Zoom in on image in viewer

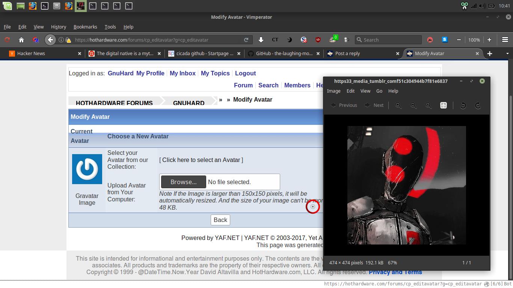click(x=398, y=105)
